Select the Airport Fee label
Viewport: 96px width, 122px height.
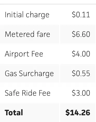24,54
